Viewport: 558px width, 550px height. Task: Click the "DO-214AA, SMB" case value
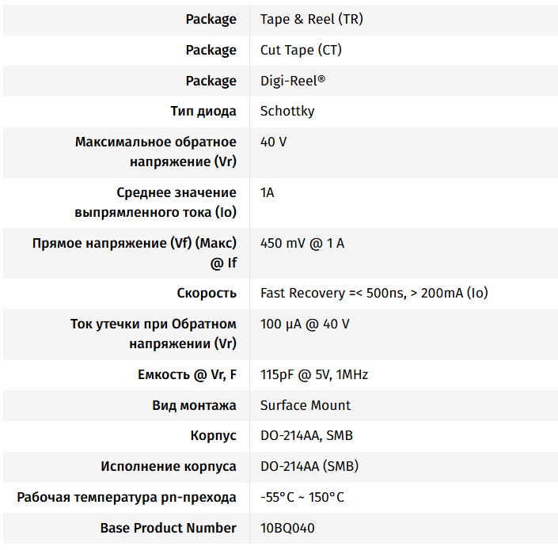[306, 435]
